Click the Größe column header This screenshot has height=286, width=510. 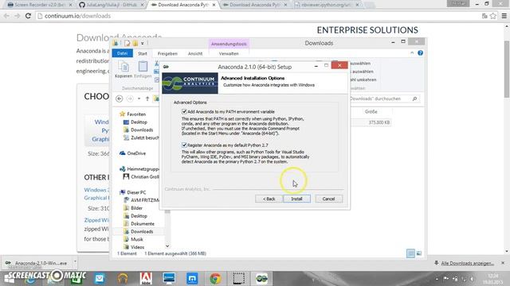[371, 111]
